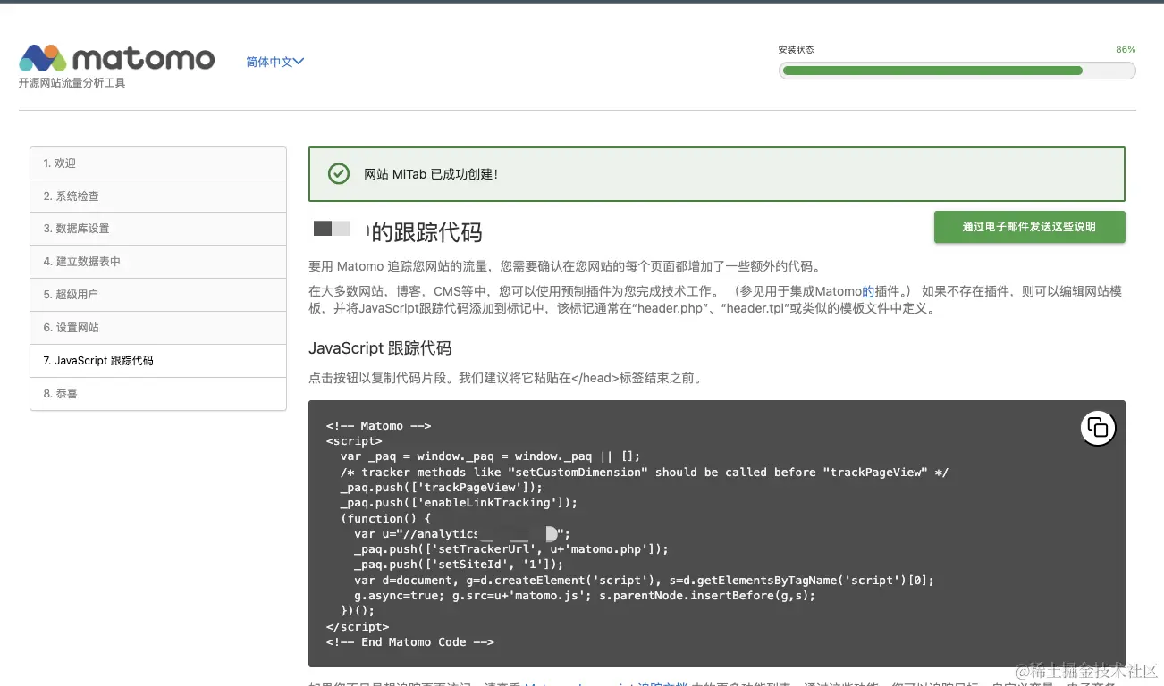Click the 'setSiteId' code line

pyautogui.click(x=459, y=565)
